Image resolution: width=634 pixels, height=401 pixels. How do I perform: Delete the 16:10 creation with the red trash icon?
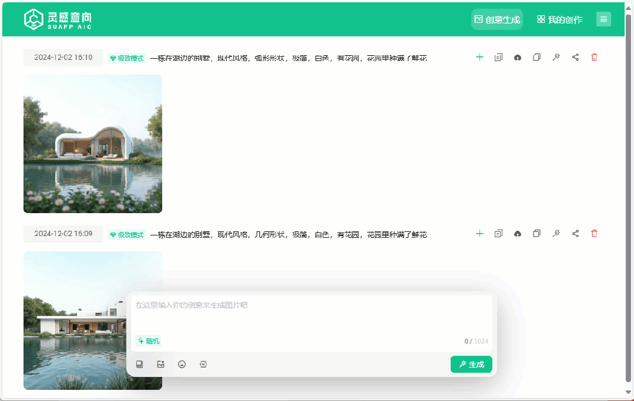[594, 58]
